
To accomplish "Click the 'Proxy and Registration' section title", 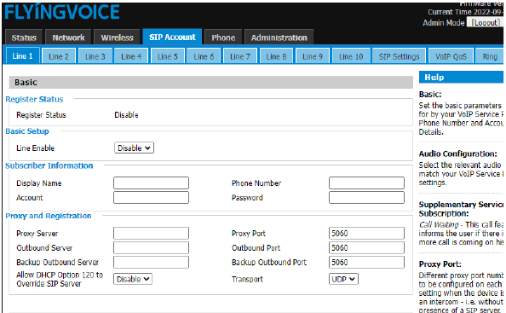I will click(49, 216).
